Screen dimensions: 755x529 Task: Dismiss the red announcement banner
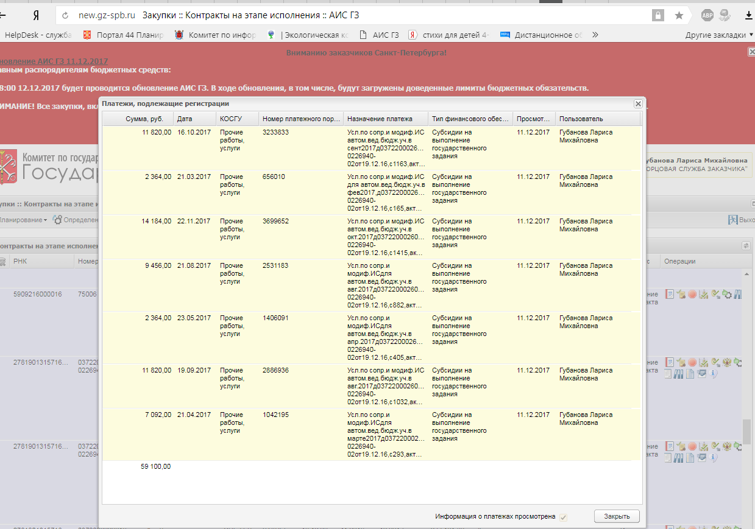tap(751, 52)
